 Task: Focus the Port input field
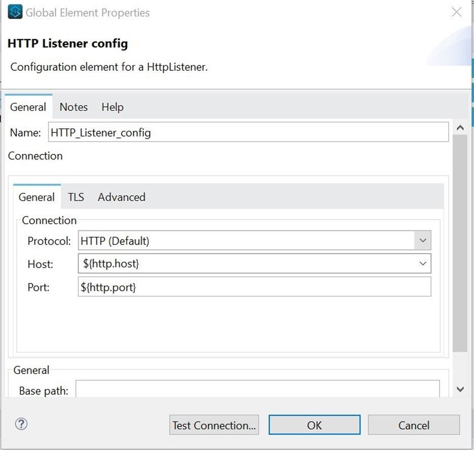tap(254, 287)
